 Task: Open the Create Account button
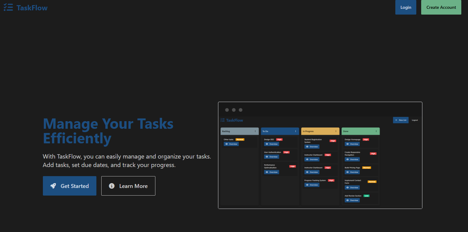click(x=441, y=7)
